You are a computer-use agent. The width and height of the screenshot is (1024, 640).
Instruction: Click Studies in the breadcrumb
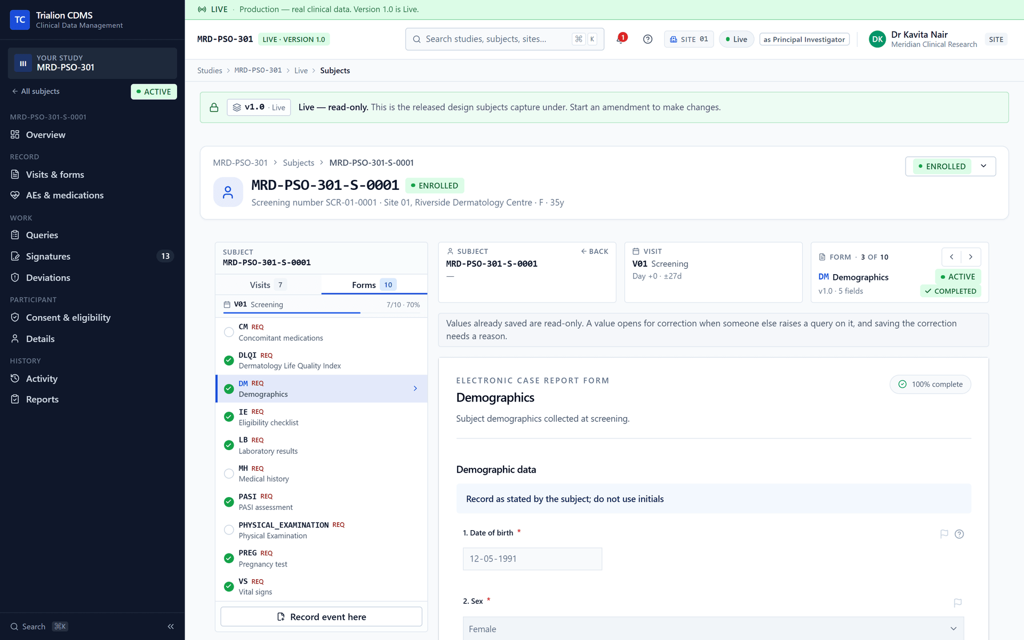pyautogui.click(x=210, y=70)
